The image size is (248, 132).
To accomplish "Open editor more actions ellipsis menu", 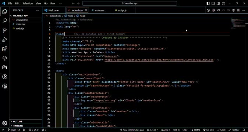I will [244, 10].
